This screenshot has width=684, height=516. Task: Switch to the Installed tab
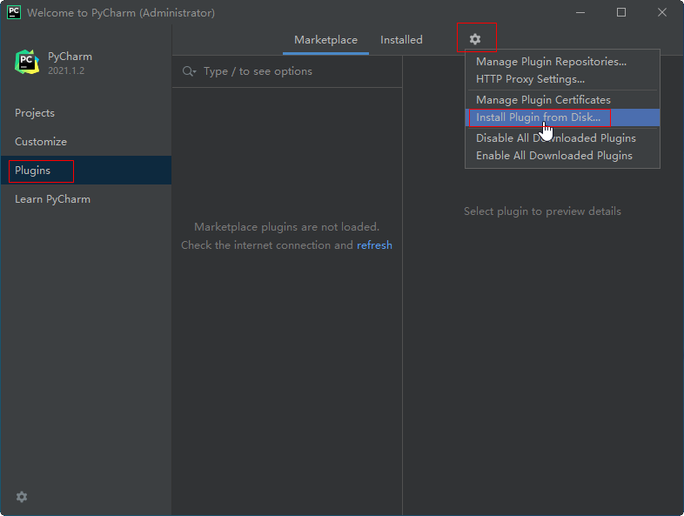pyautogui.click(x=401, y=40)
